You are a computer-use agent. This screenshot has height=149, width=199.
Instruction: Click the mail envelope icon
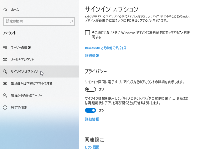5,59
